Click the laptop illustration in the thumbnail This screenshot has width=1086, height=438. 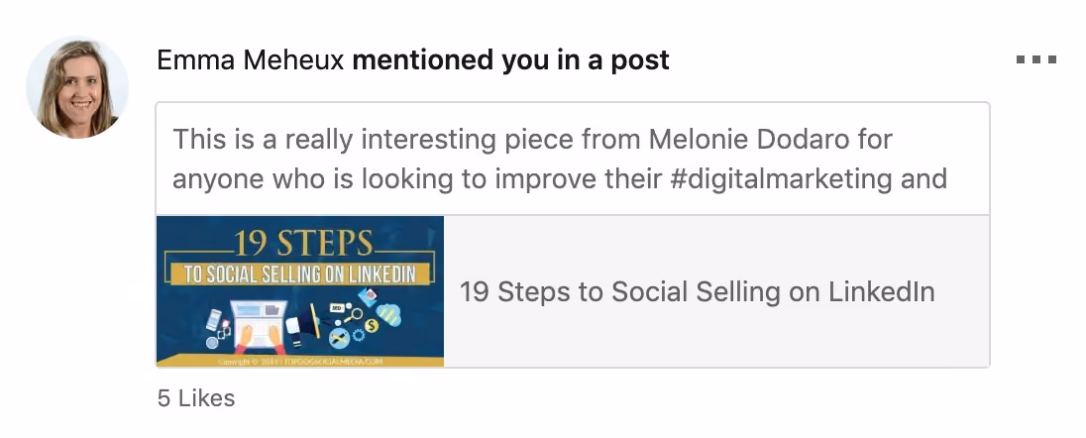259,326
